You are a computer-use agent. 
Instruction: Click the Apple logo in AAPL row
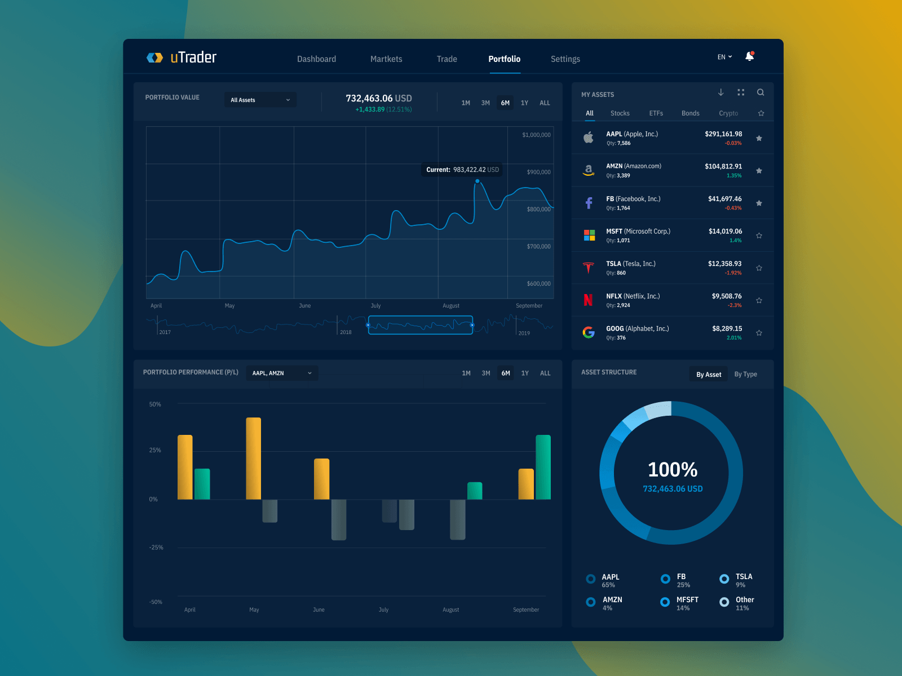pos(589,137)
